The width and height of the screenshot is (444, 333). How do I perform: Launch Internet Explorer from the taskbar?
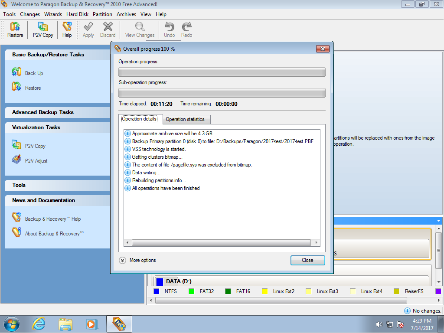coord(39,324)
